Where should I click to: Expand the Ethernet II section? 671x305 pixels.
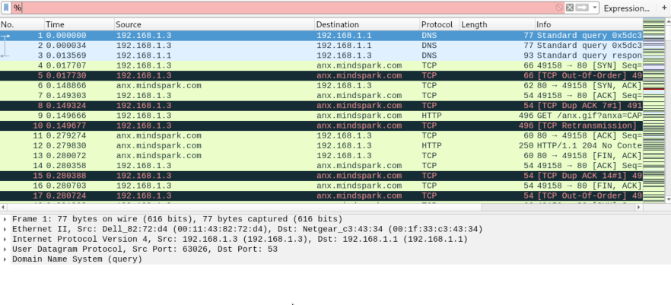click(6, 229)
